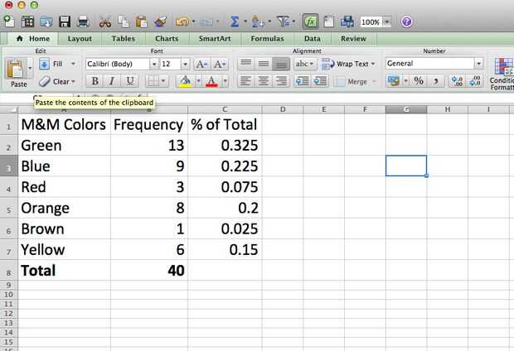The height and width of the screenshot is (351, 514).
Task: Click the currency format icon
Action: click(393, 81)
